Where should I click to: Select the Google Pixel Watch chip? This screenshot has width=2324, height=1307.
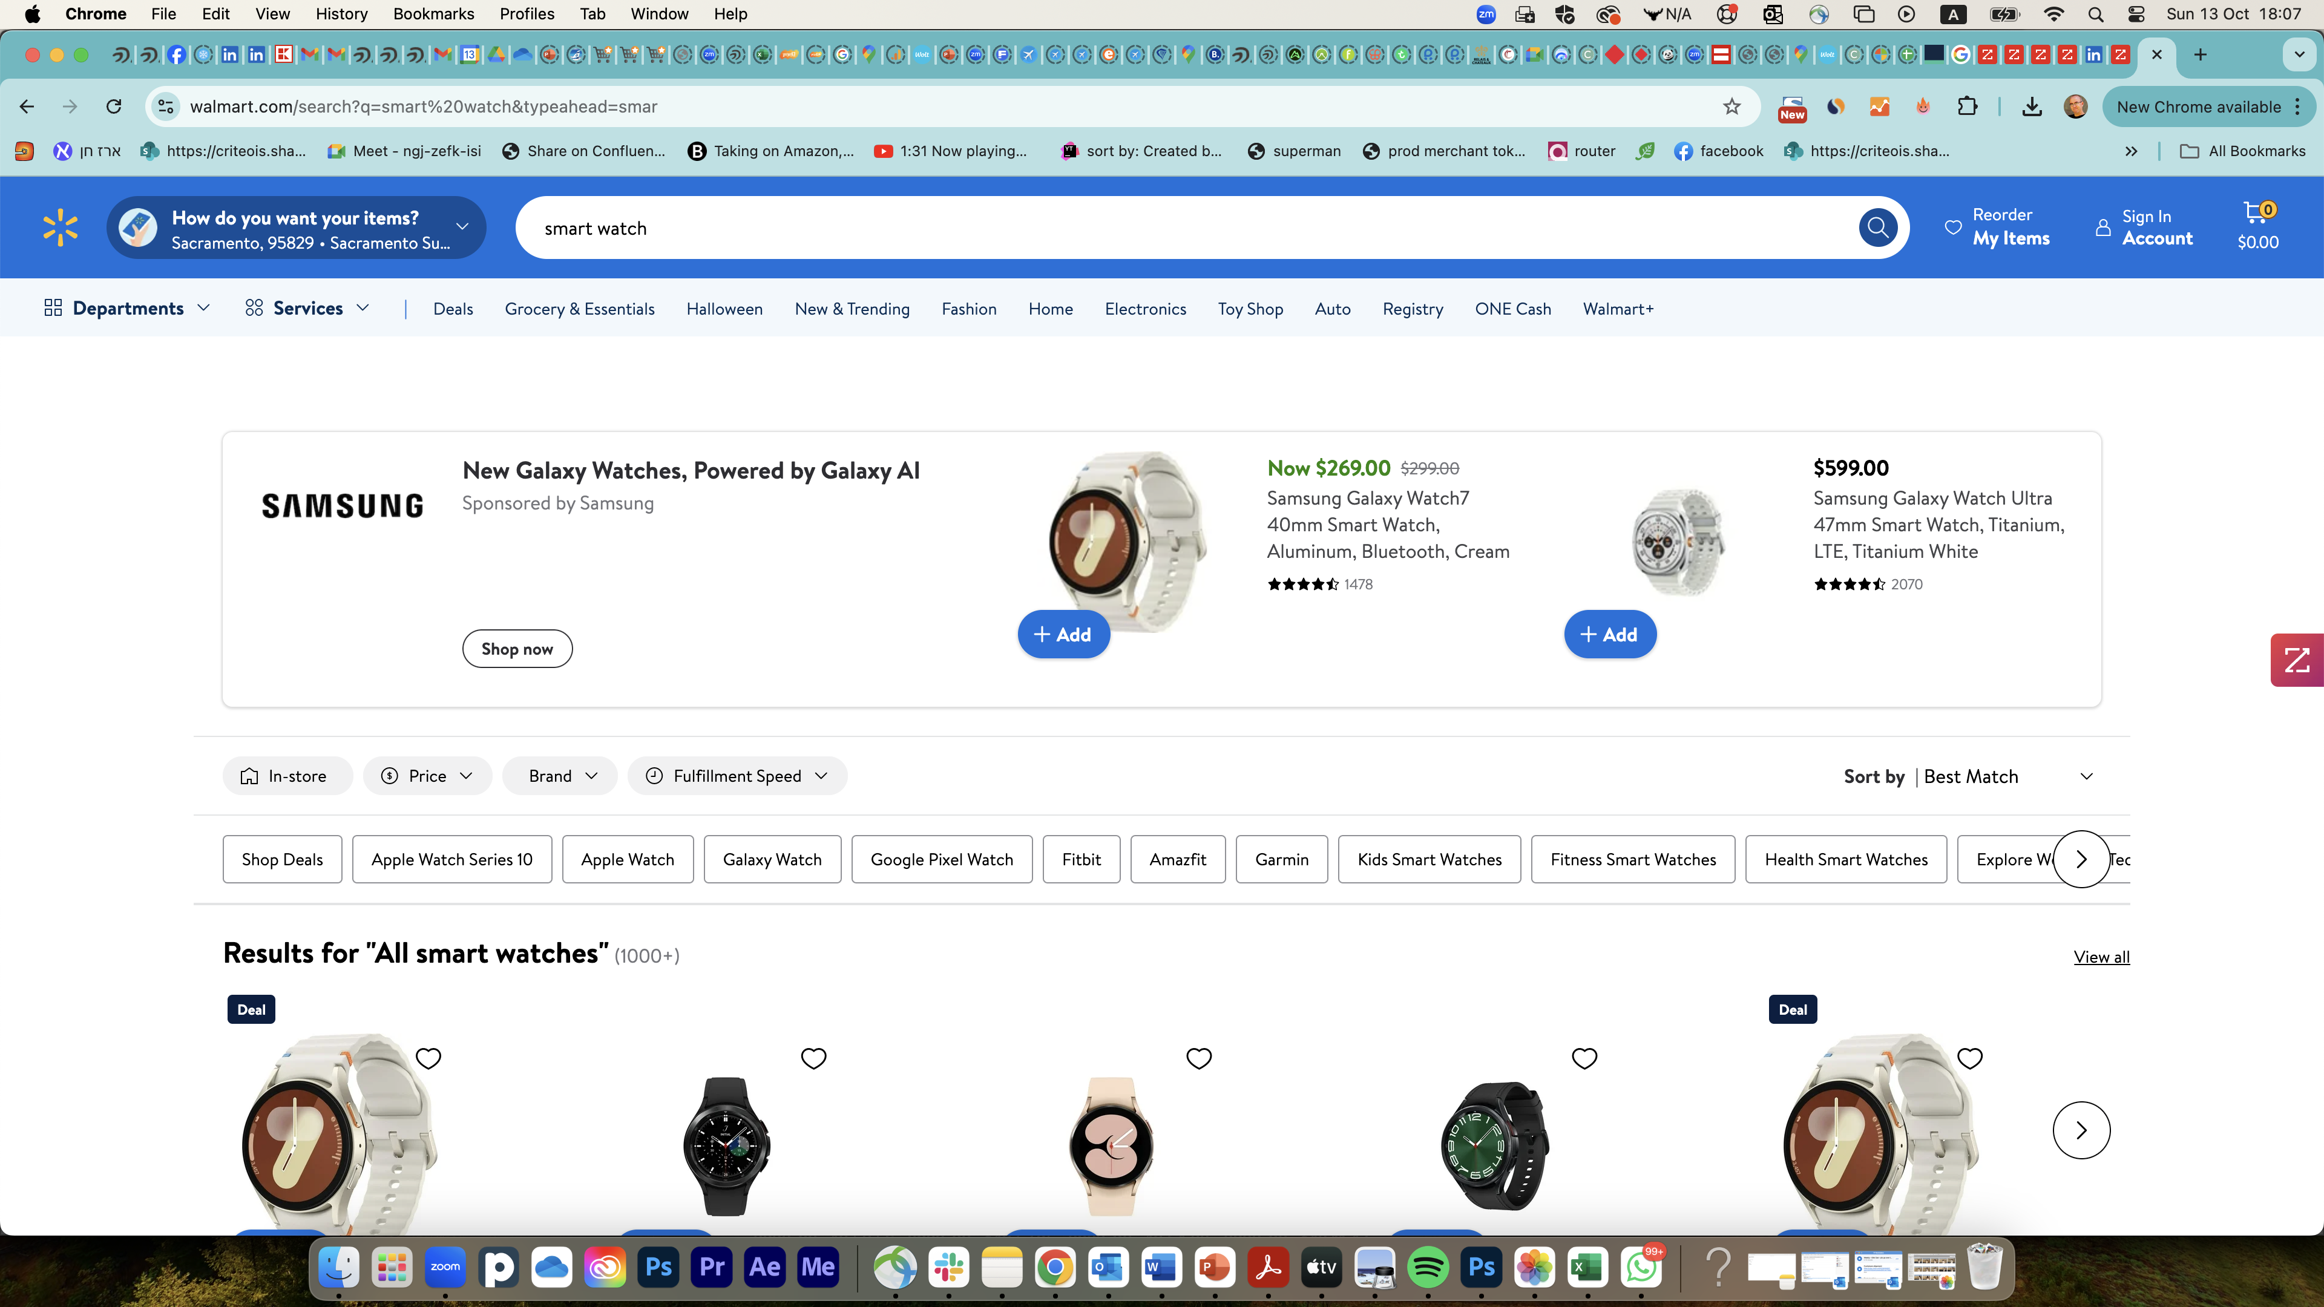(942, 860)
